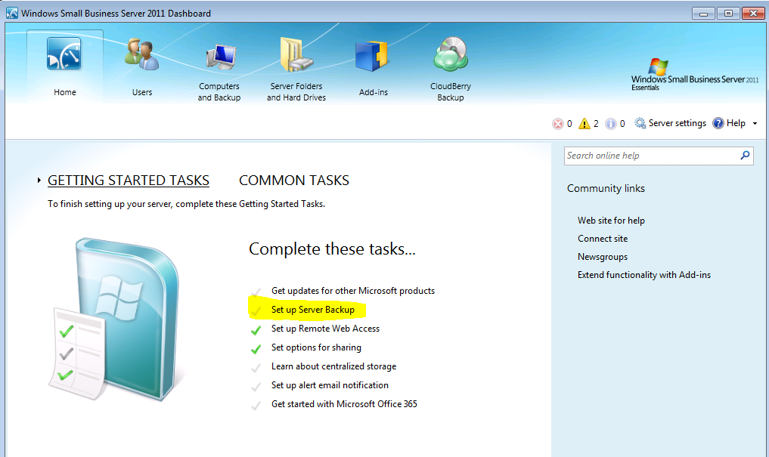Open Get updates for other Microsoft products
Image resolution: width=769 pixels, height=457 pixels.
coord(353,291)
